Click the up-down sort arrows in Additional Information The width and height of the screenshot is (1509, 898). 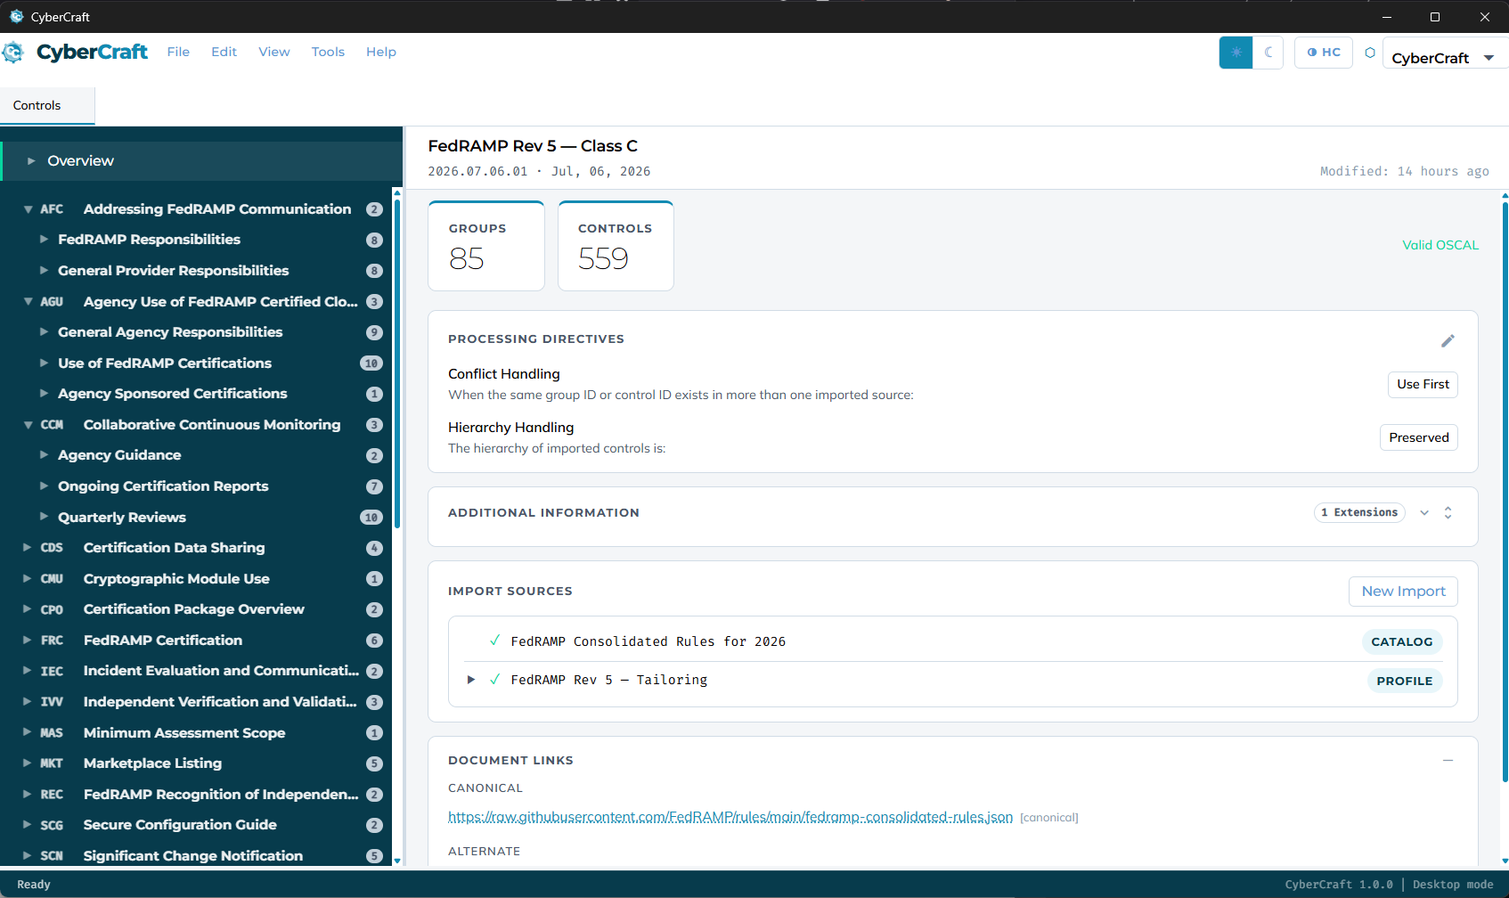pos(1448,512)
